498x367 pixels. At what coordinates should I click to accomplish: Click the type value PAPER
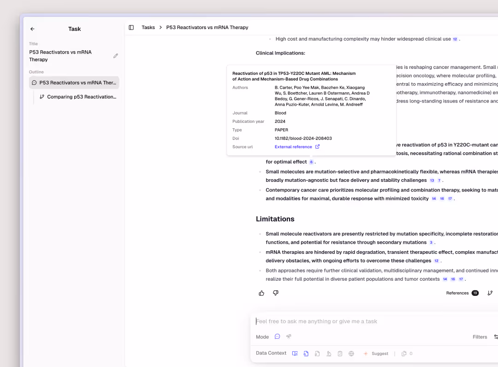click(281, 130)
